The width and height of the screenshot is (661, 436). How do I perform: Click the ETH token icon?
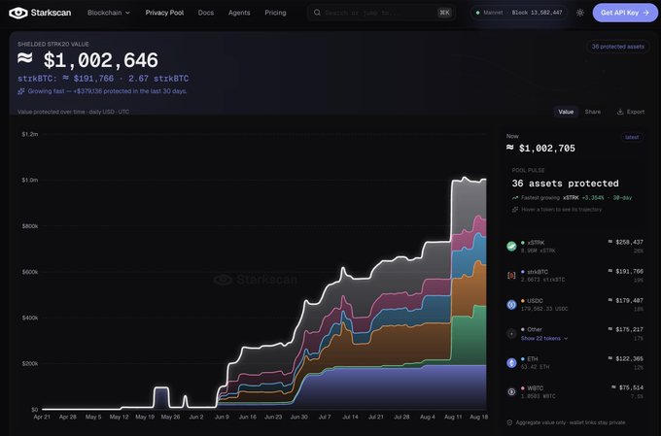[x=511, y=362]
